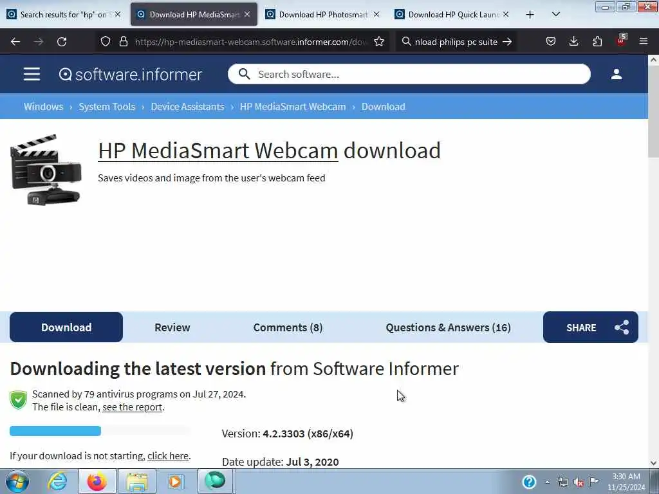Click the share network icon
The image size is (659, 494).
click(622, 327)
